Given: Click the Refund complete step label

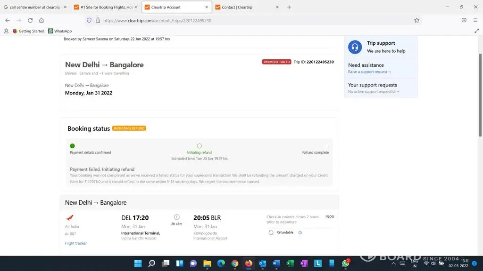Looking at the screenshot, I should 316,152.
